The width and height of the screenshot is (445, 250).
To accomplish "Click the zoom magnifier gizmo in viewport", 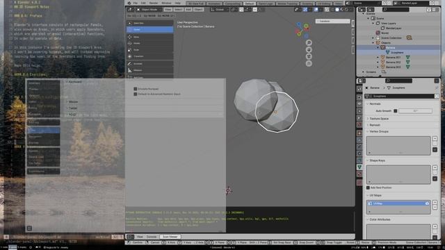I will point(309,43).
